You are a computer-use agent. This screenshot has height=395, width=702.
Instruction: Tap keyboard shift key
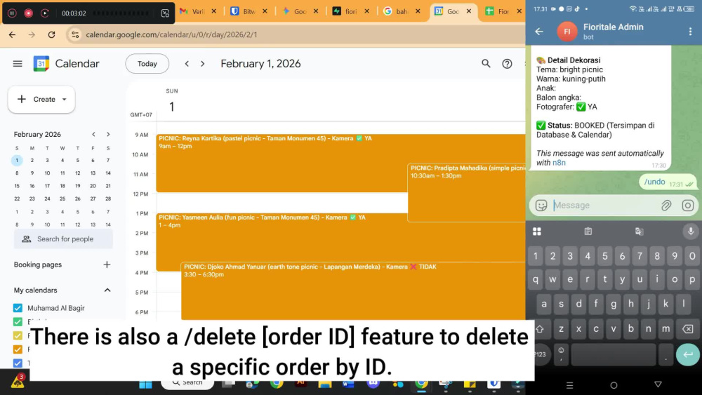(x=539, y=329)
